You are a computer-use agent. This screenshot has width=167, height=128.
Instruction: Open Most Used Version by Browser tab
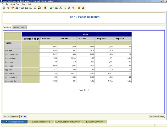[x=67, y=122]
